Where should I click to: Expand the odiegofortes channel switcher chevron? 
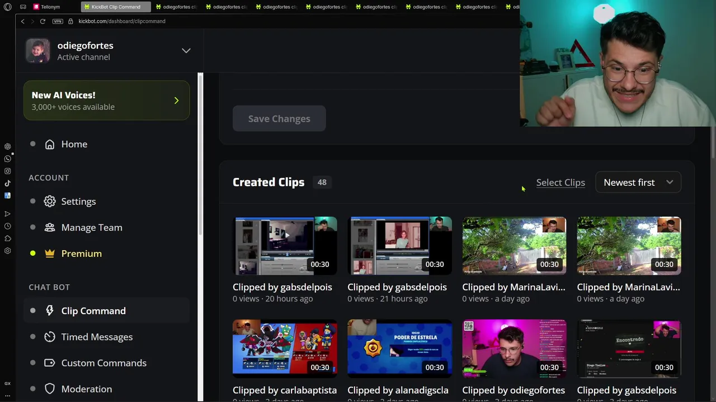tap(186, 51)
